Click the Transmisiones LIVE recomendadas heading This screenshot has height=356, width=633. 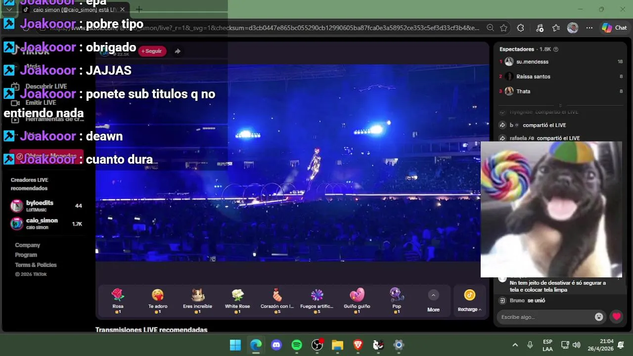coord(151,330)
